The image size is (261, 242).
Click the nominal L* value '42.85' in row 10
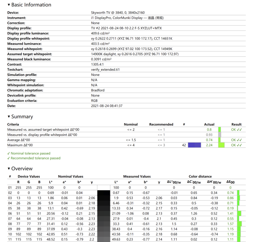click(x=51, y=234)
